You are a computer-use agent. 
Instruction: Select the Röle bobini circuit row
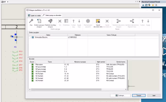coord(78,64)
